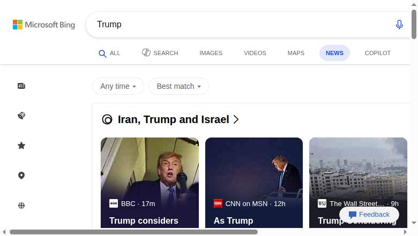Viewport: 418px width, 236px height.
Task: Expand the Any time filter dropdown
Action: (x=118, y=86)
